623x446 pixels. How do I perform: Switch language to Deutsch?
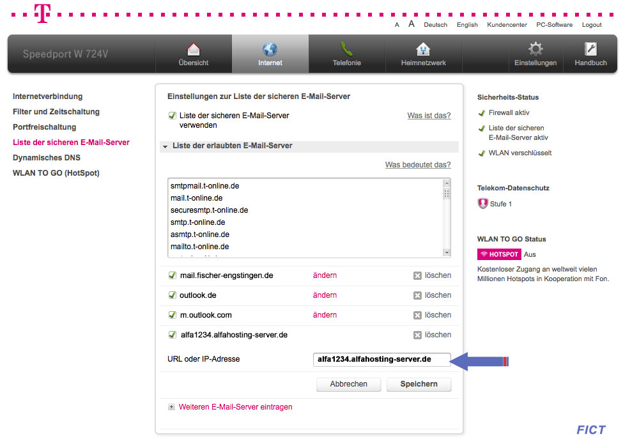[x=436, y=25]
